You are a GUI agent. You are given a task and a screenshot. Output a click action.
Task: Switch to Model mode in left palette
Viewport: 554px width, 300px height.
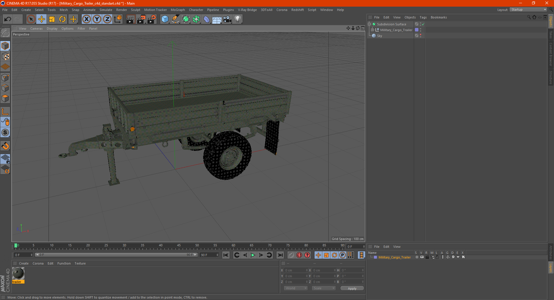coord(5,46)
